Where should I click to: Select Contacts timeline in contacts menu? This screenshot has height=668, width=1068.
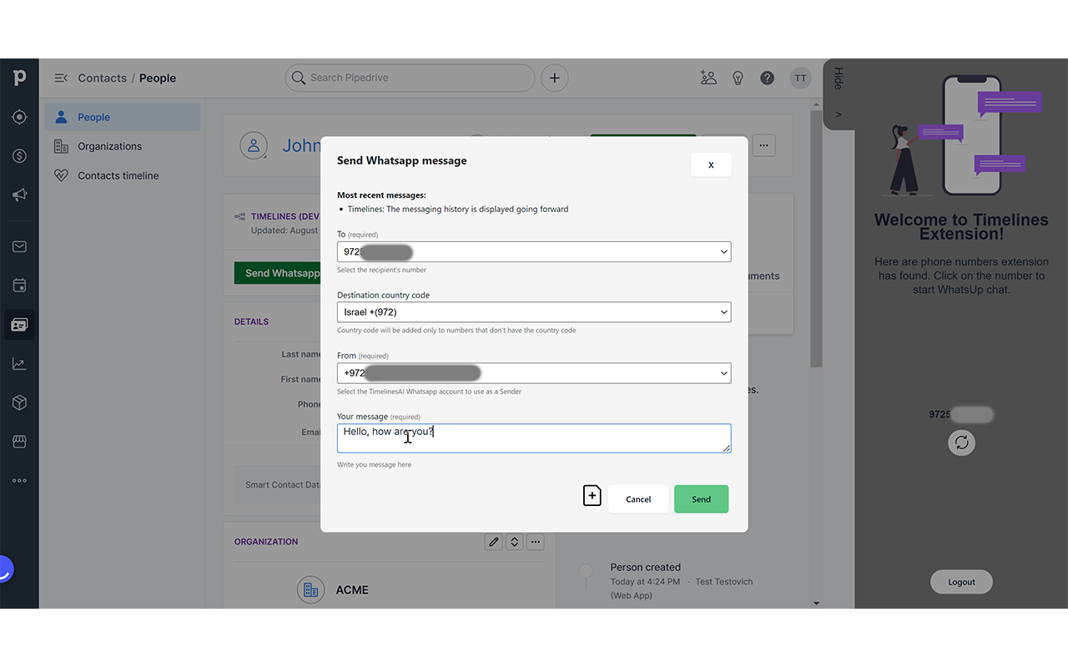[123, 175]
